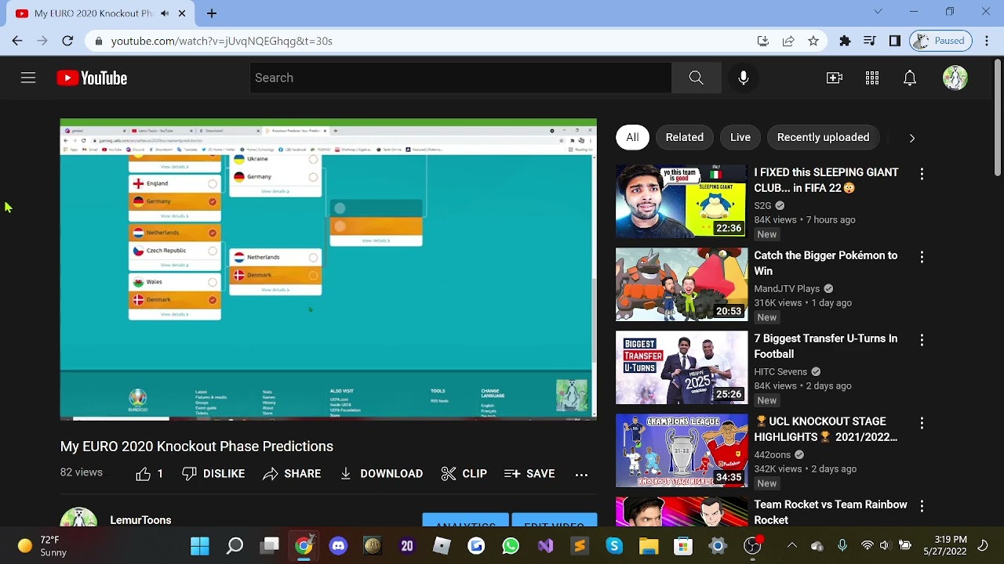
Task: Open the Chrome extensions puzzle icon
Action: (845, 41)
